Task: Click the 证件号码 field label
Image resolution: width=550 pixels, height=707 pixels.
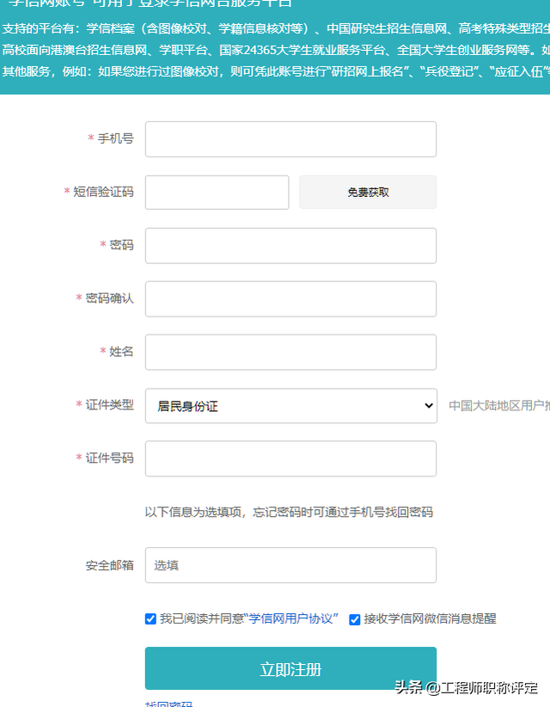Action: [109, 458]
